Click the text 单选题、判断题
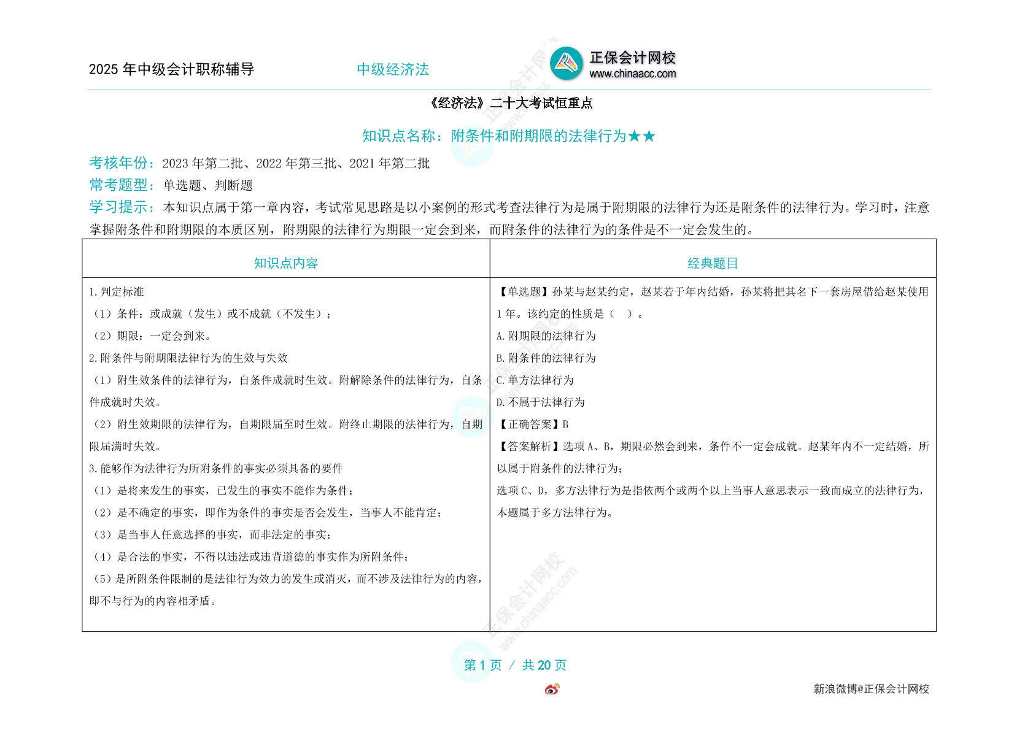Screen dimensions: 1033x730 (207, 185)
